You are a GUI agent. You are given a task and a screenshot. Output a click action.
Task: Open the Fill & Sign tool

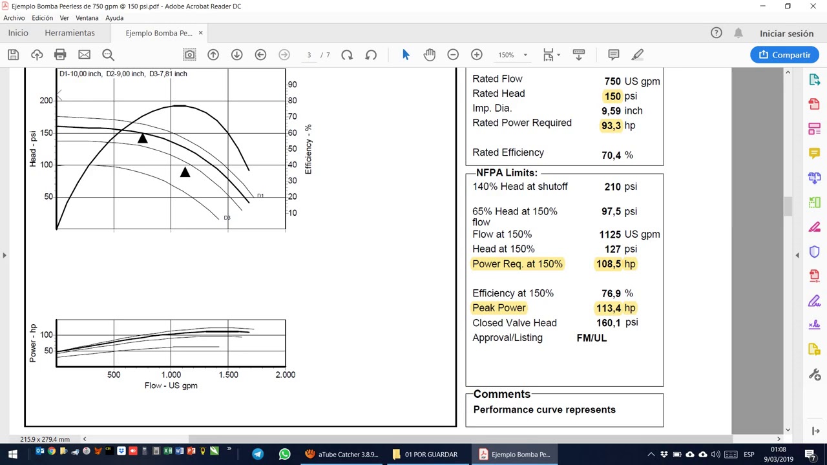pyautogui.click(x=814, y=301)
